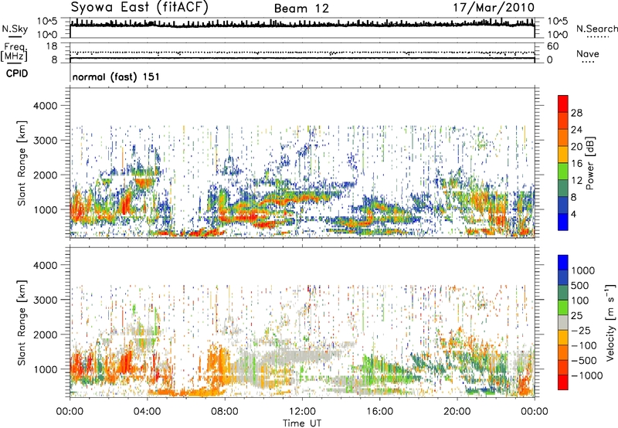Click the 'Freq. [MHz]' label
Image resolution: width=618 pixels, height=428 pixels.
click(14, 52)
